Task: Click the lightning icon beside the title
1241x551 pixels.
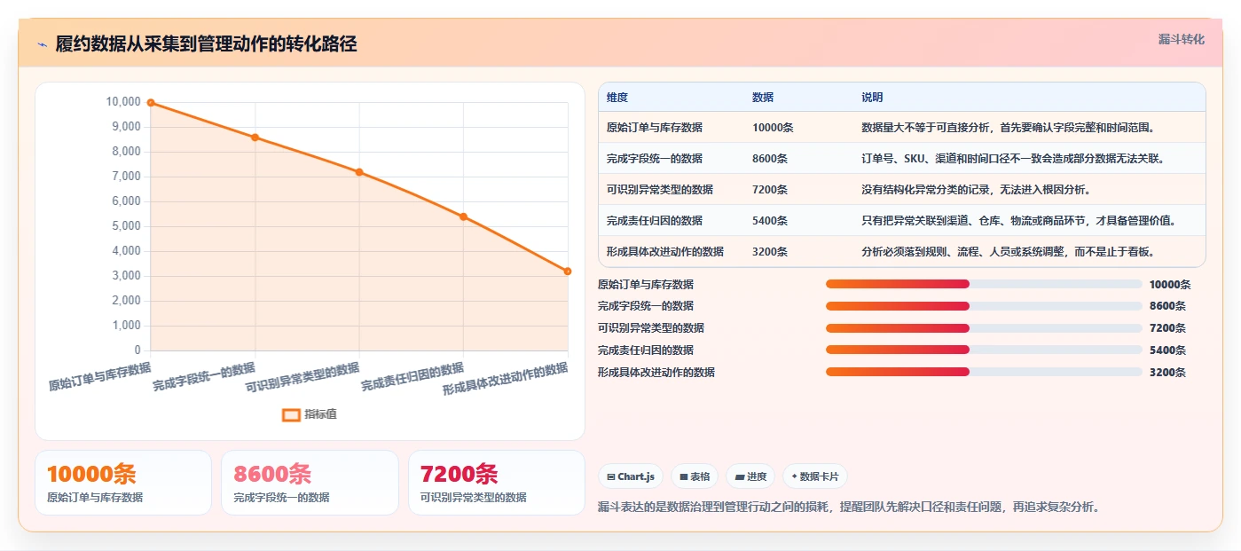Action: pos(42,44)
